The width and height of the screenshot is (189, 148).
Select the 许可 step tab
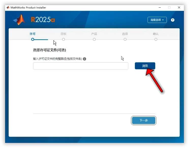coord(32,34)
